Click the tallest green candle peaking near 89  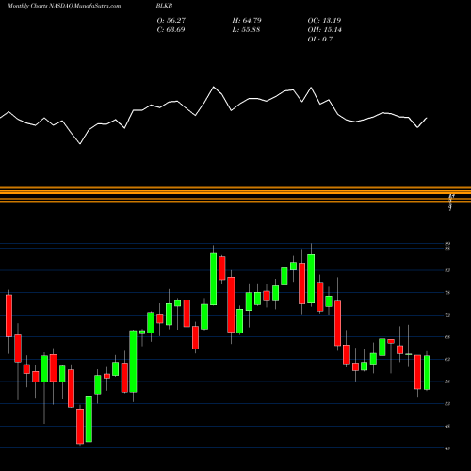pyautogui.click(x=311, y=279)
